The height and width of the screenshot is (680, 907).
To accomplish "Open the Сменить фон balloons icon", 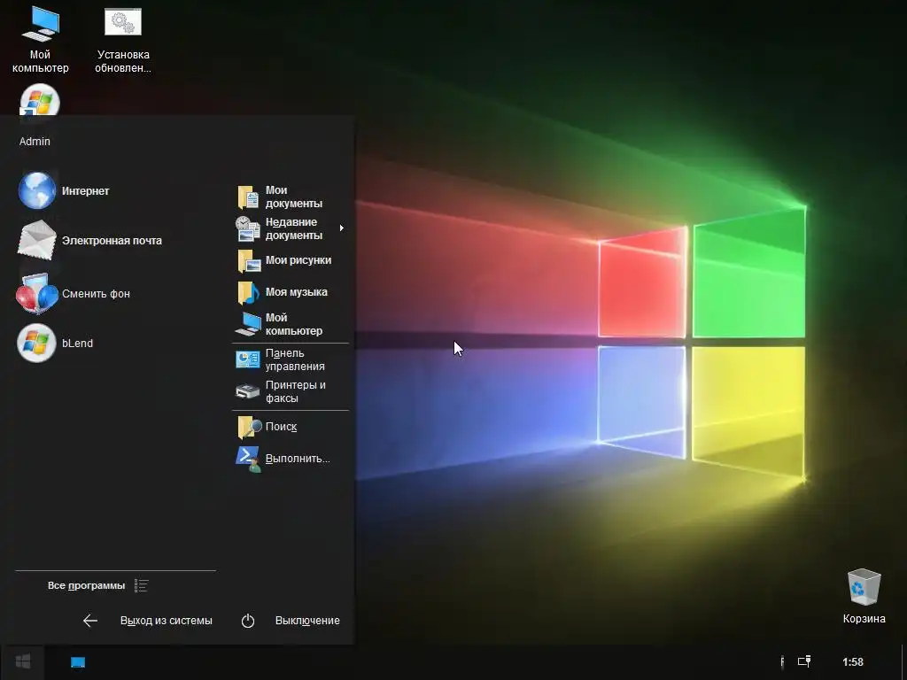I will click(x=37, y=293).
